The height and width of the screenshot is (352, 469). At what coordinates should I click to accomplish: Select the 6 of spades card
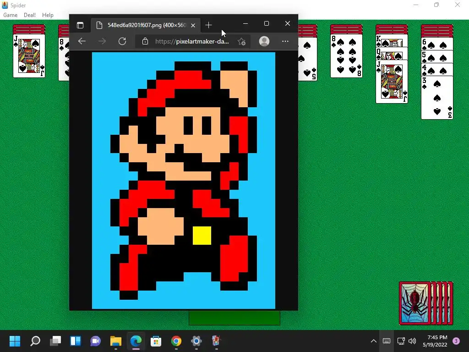[x=437, y=44]
